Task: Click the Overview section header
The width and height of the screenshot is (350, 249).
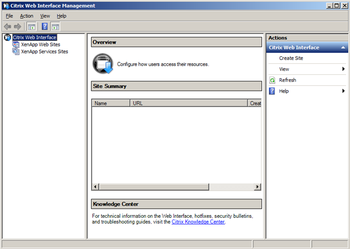Action: 176,42
